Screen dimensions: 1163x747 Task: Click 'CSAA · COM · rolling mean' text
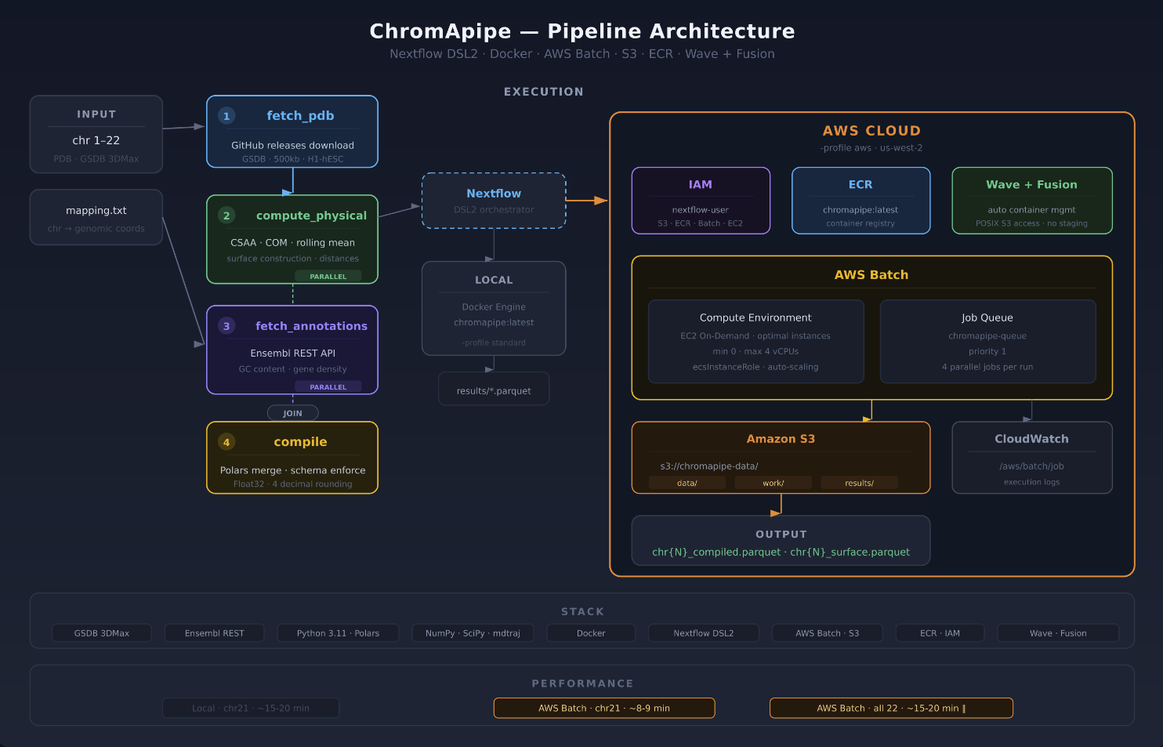[292, 243]
